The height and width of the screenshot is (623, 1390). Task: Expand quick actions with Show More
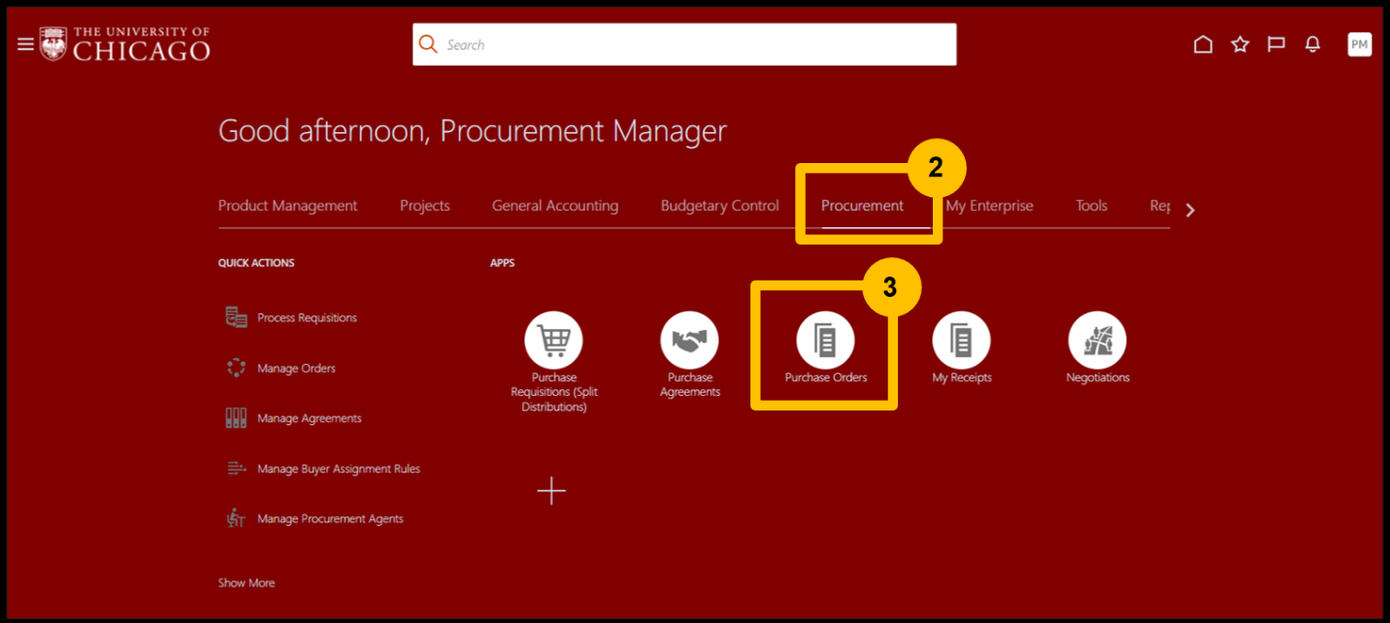click(247, 583)
